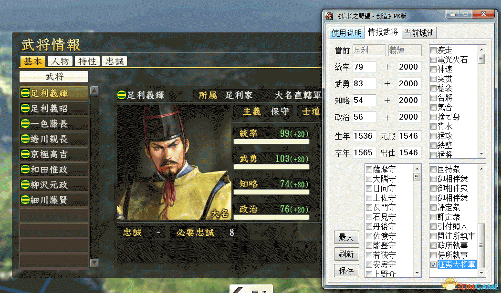Click the clan crest icon beside the portrait's 足利義輝 title
This screenshot has width=501, height=293.
click(121, 95)
